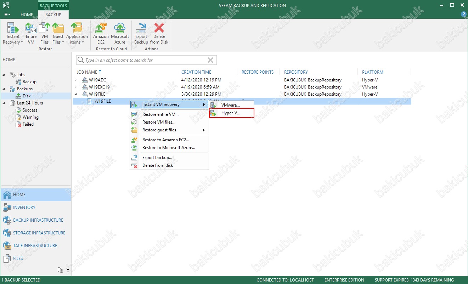Image resolution: width=468 pixels, height=284 pixels.
Task: Open HOME view in bottom navigation
Action: pos(36,195)
